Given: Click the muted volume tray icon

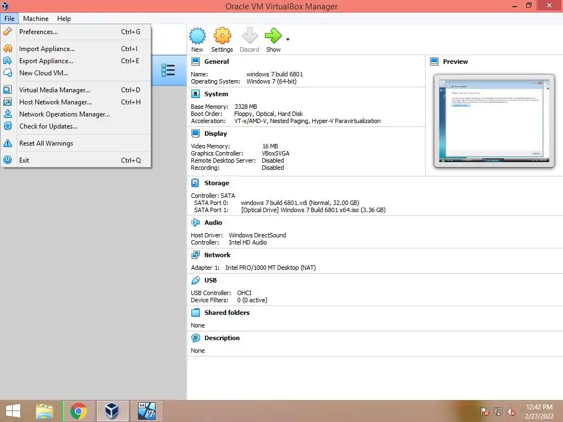Looking at the screenshot, I should pos(511,412).
